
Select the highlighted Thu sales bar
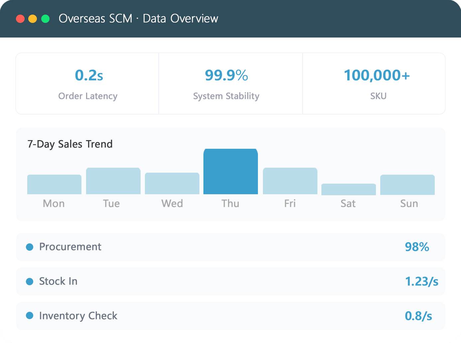pyautogui.click(x=231, y=171)
